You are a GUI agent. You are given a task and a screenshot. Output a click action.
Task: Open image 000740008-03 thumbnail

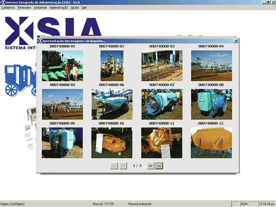click(x=162, y=66)
